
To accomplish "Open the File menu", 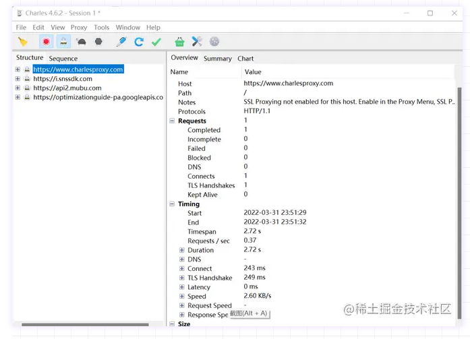I will pyautogui.click(x=21, y=28).
